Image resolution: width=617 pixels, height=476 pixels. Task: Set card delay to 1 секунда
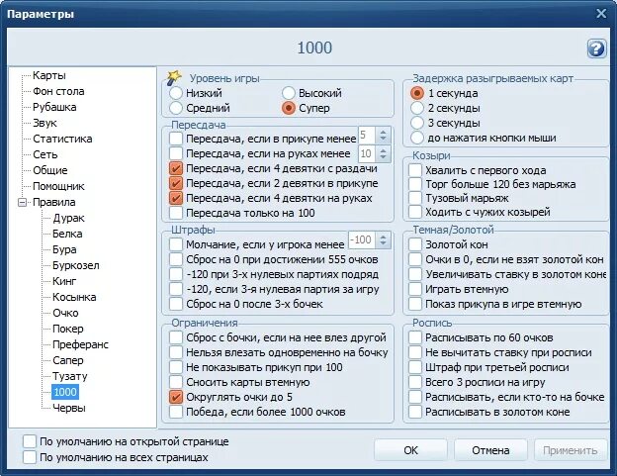[x=417, y=93]
